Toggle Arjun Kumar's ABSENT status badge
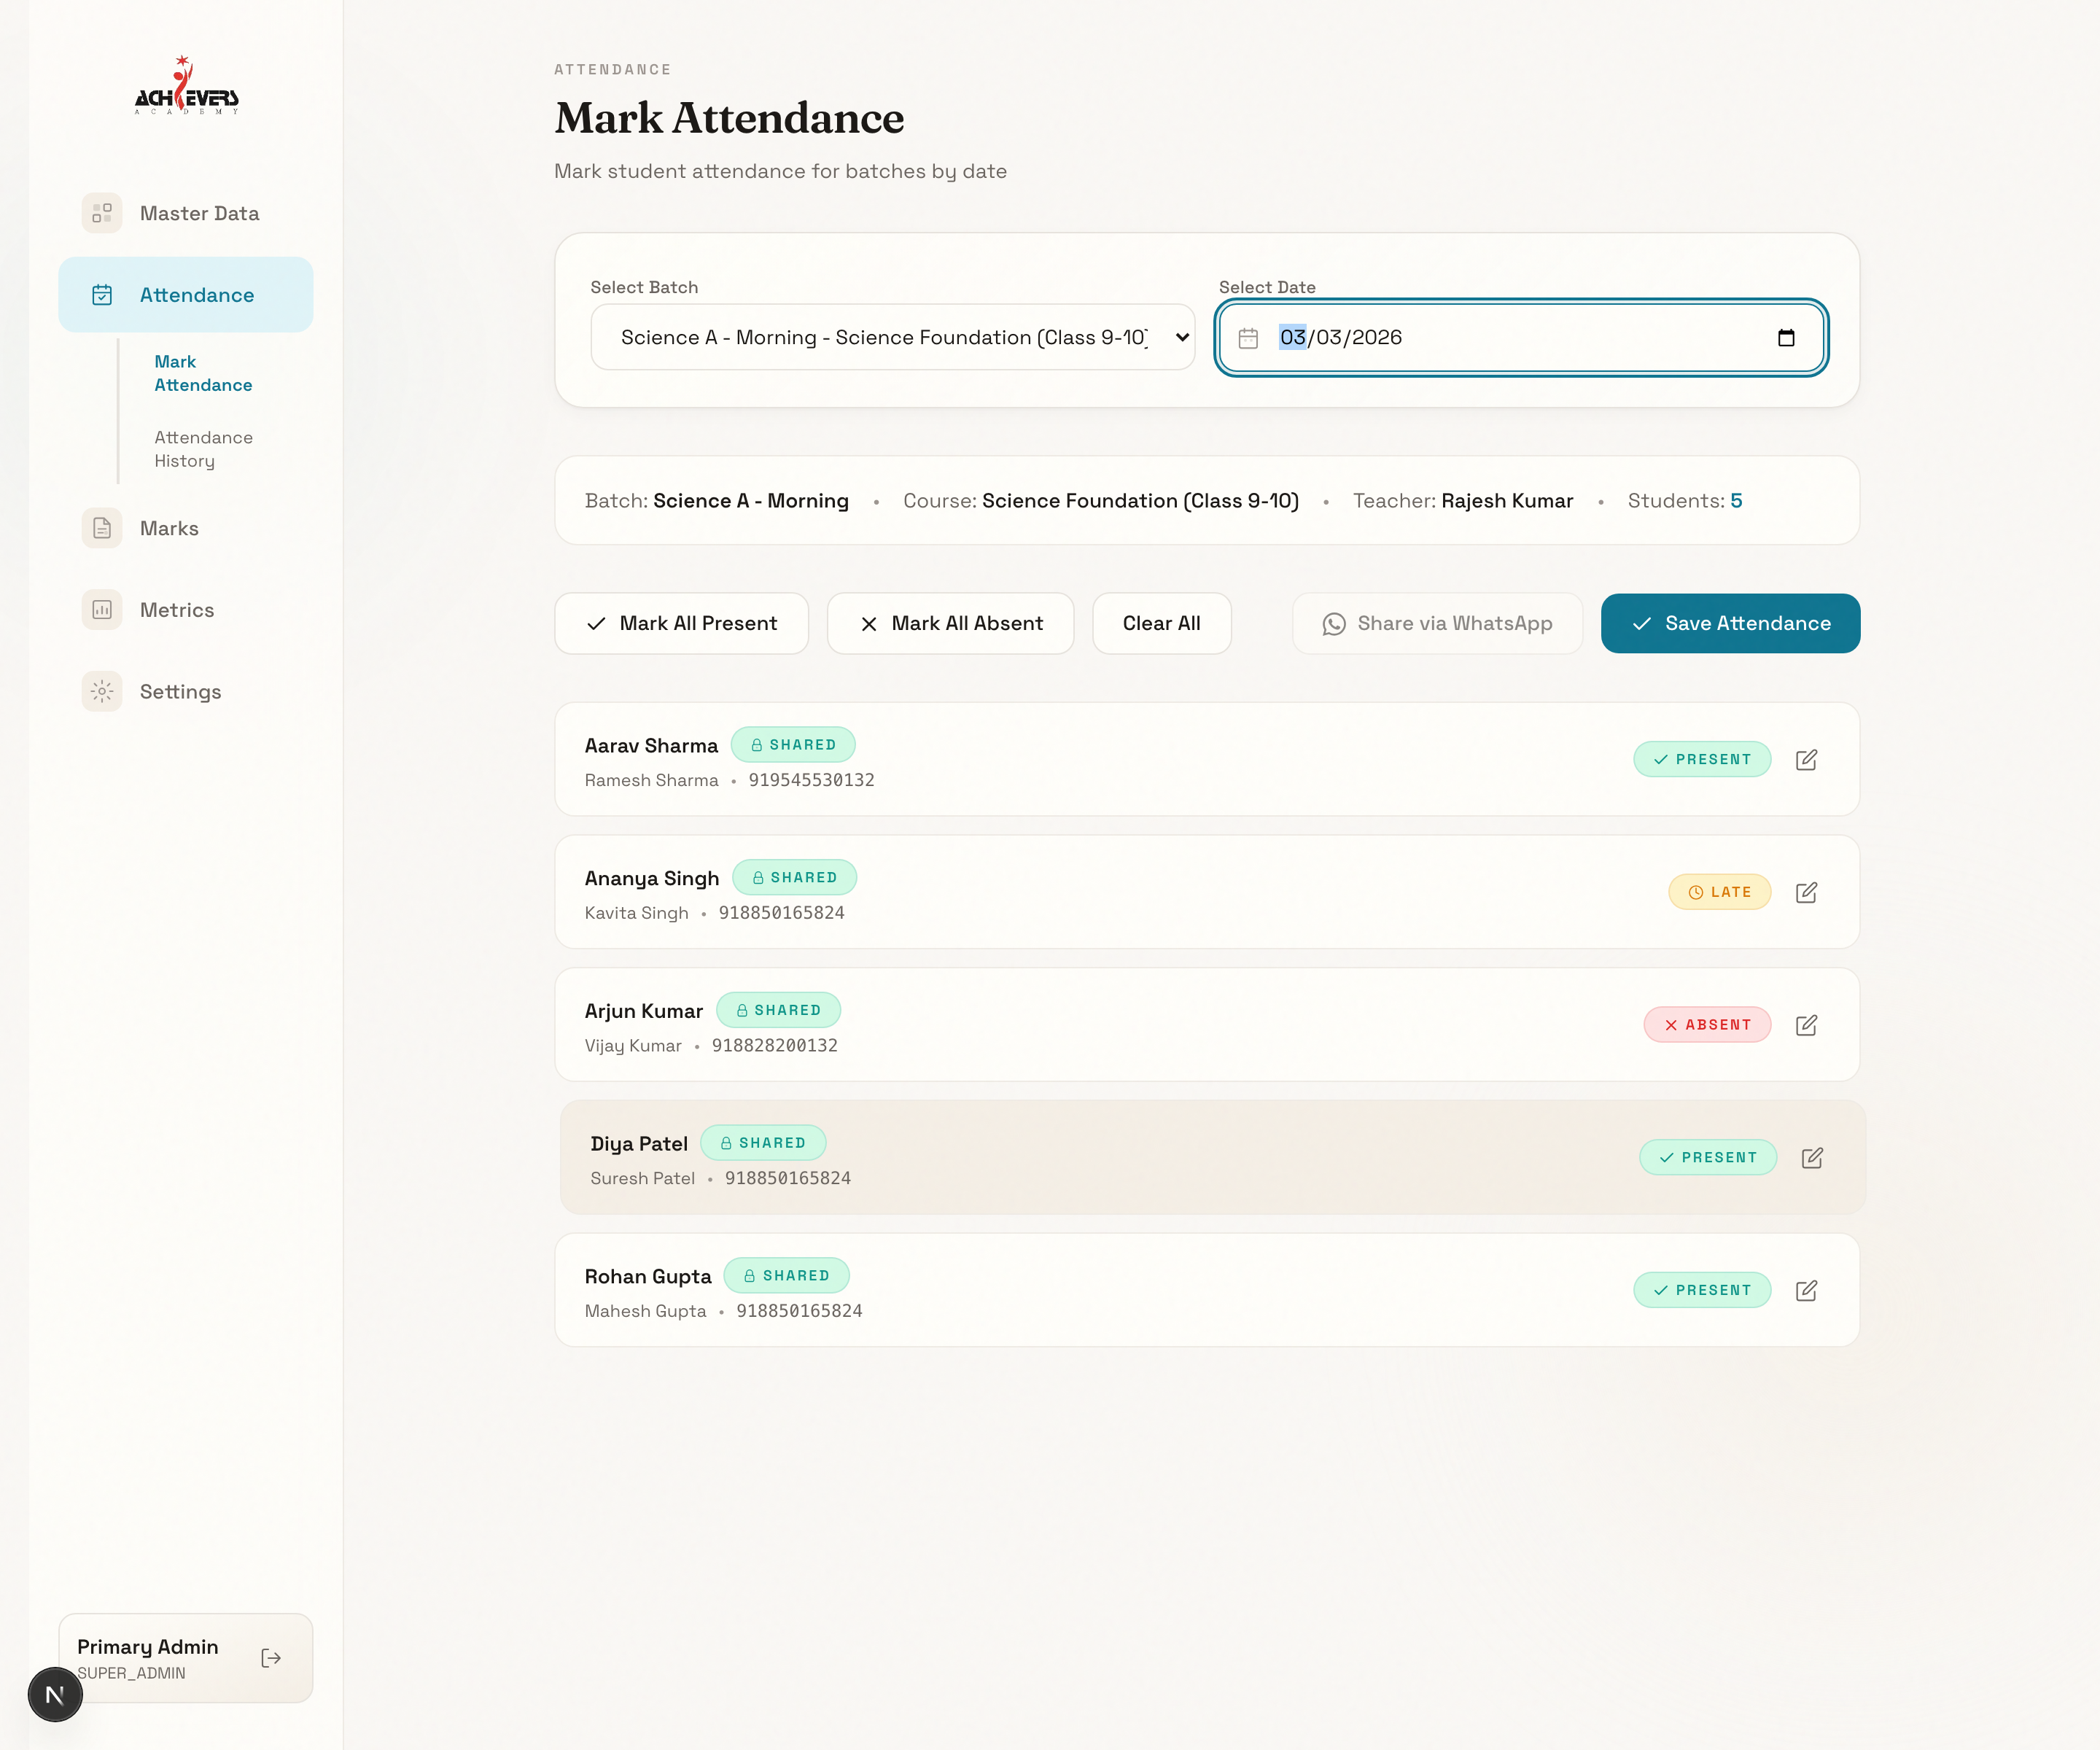 [x=1707, y=1025]
